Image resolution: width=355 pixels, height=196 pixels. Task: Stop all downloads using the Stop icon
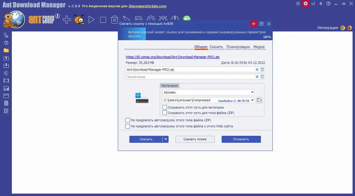[x=103, y=19]
